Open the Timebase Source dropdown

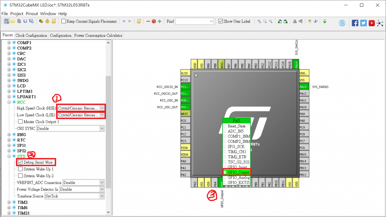point(102,196)
